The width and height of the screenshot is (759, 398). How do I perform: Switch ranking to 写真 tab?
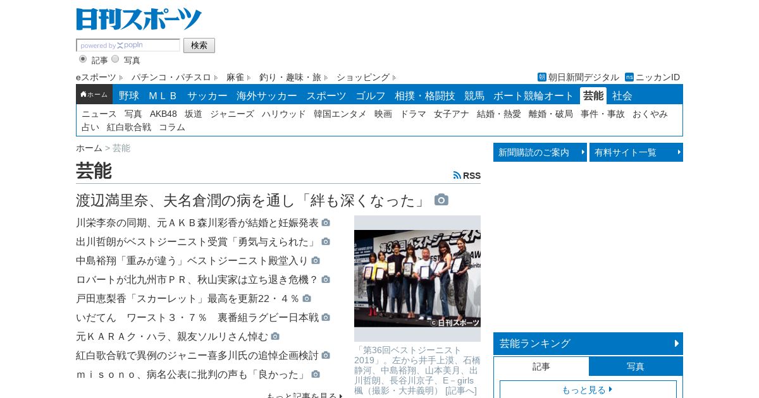point(636,366)
